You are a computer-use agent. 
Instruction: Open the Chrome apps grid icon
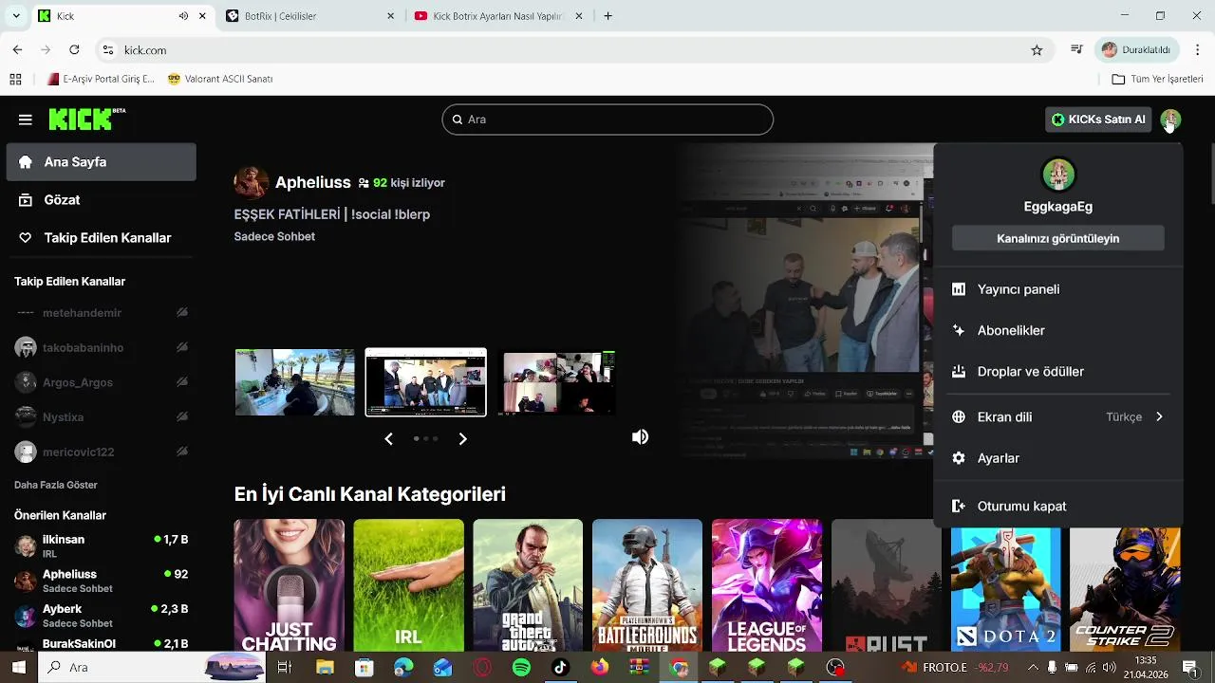15,79
